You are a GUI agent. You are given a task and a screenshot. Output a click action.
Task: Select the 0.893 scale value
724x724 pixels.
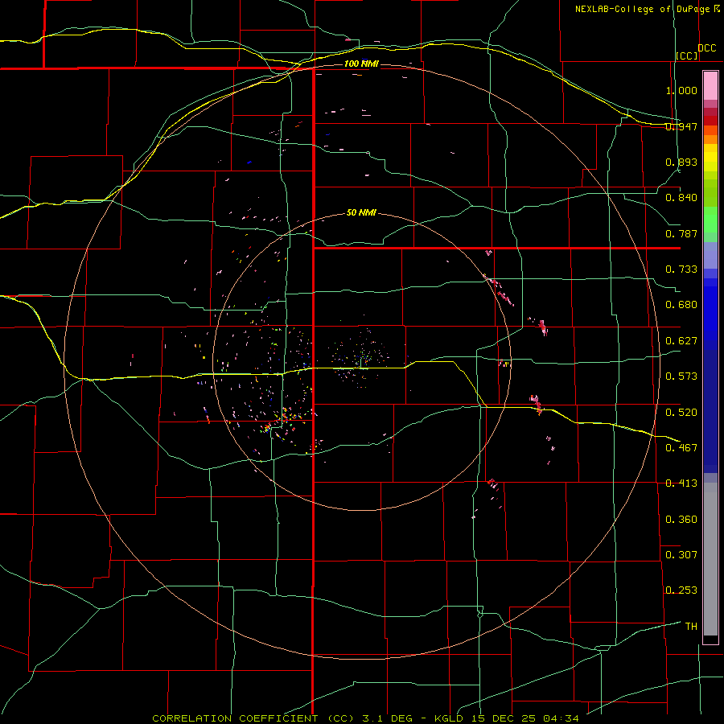pyautogui.click(x=681, y=162)
